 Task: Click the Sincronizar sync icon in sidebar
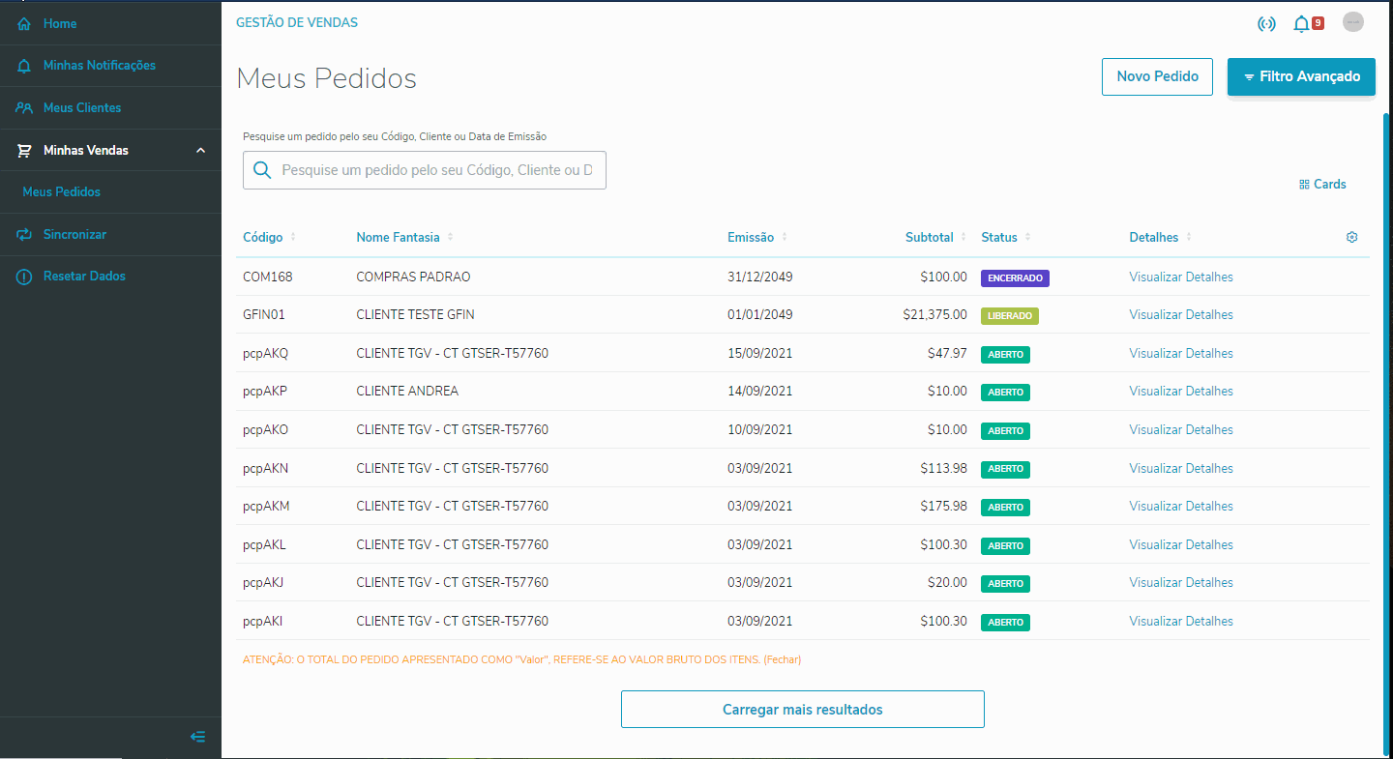coord(24,234)
